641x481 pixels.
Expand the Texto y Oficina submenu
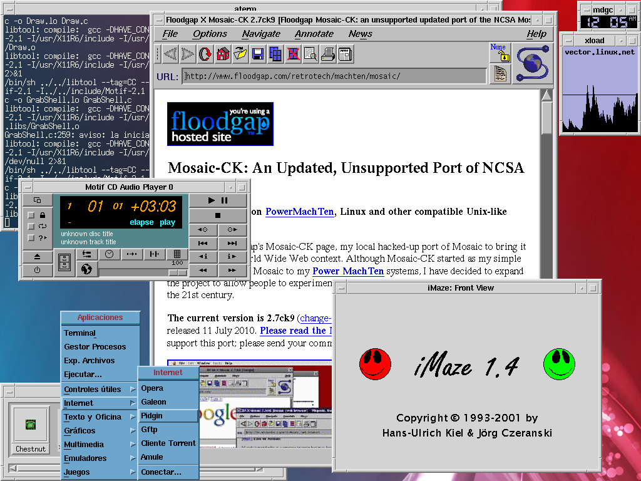tap(100, 416)
